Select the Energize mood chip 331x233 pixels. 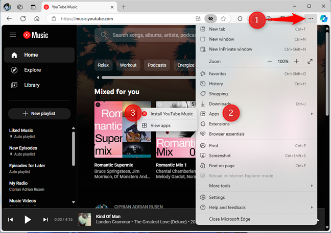click(x=185, y=65)
